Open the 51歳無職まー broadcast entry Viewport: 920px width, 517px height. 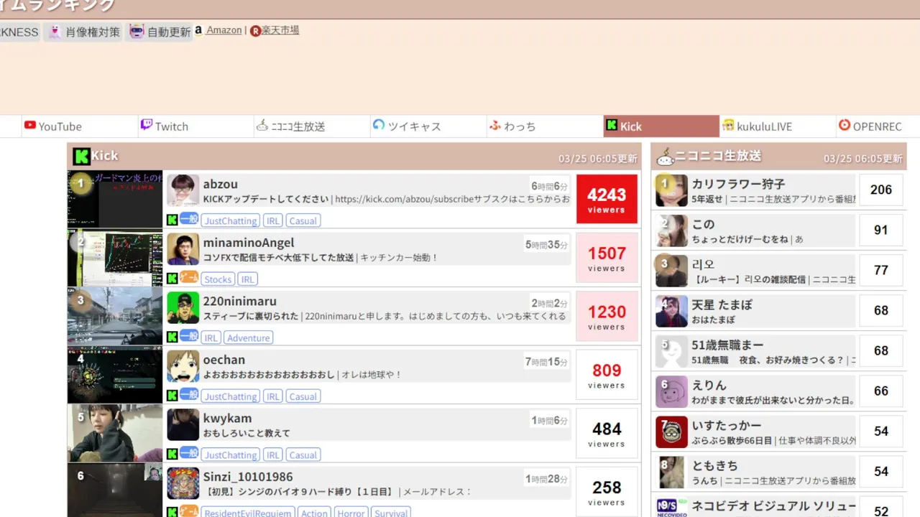click(779, 351)
